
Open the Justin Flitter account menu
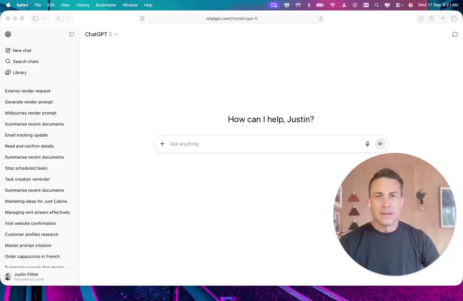pos(40,277)
